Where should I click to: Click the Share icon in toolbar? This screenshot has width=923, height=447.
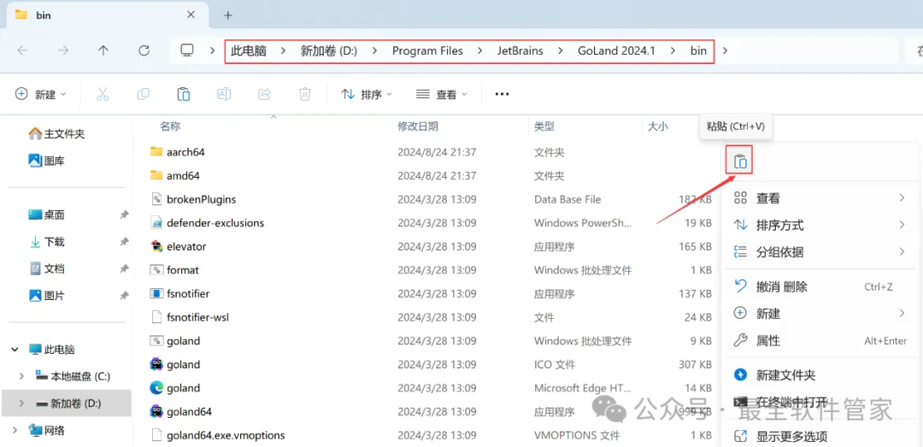264,94
